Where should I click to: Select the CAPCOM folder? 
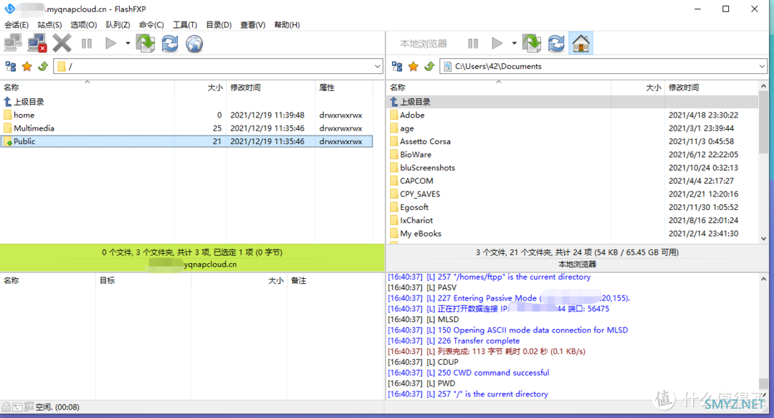pyautogui.click(x=572, y=181)
